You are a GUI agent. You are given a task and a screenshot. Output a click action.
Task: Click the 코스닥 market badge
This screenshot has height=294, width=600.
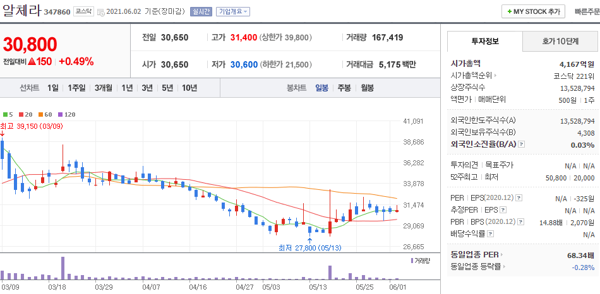(83, 11)
